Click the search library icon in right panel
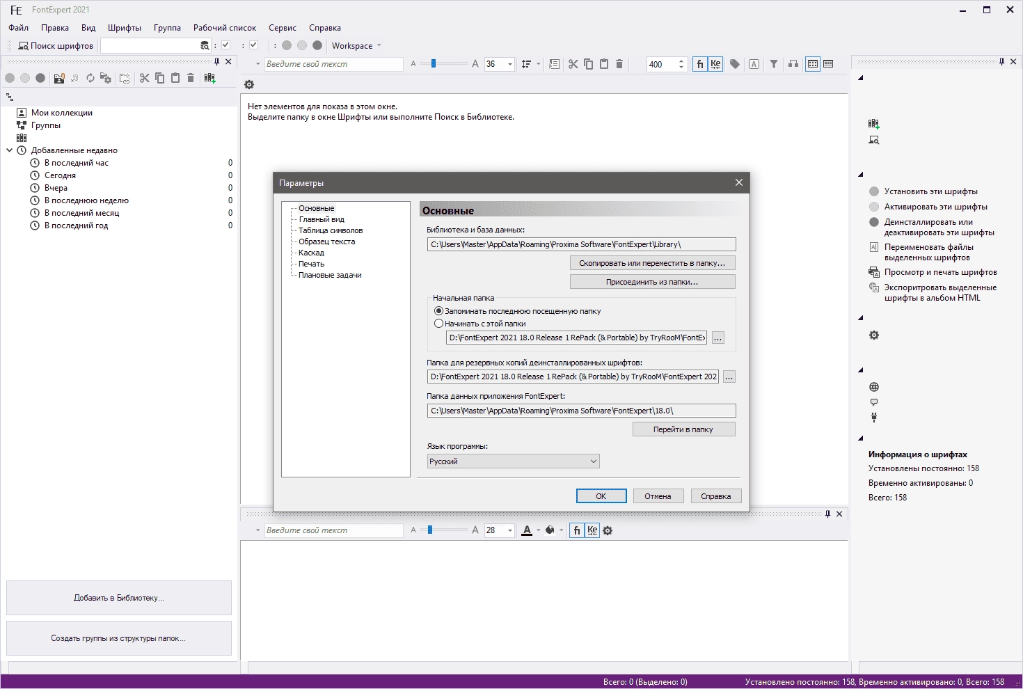The image size is (1023, 689). [874, 140]
